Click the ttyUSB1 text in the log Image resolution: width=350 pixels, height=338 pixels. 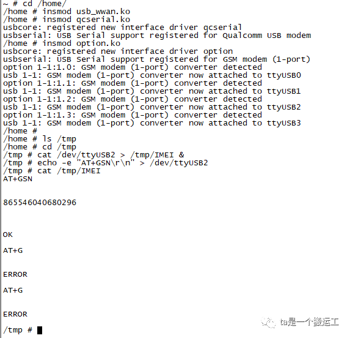[284, 91]
